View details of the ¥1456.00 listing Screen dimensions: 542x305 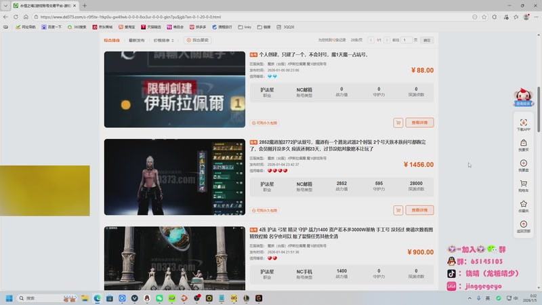(419, 210)
